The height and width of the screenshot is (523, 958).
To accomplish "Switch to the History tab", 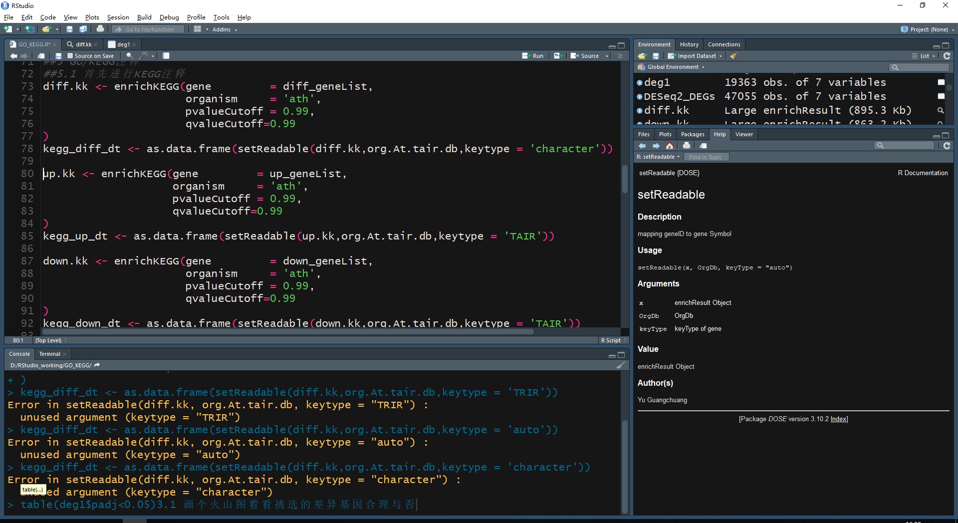I will click(x=689, y=44).
